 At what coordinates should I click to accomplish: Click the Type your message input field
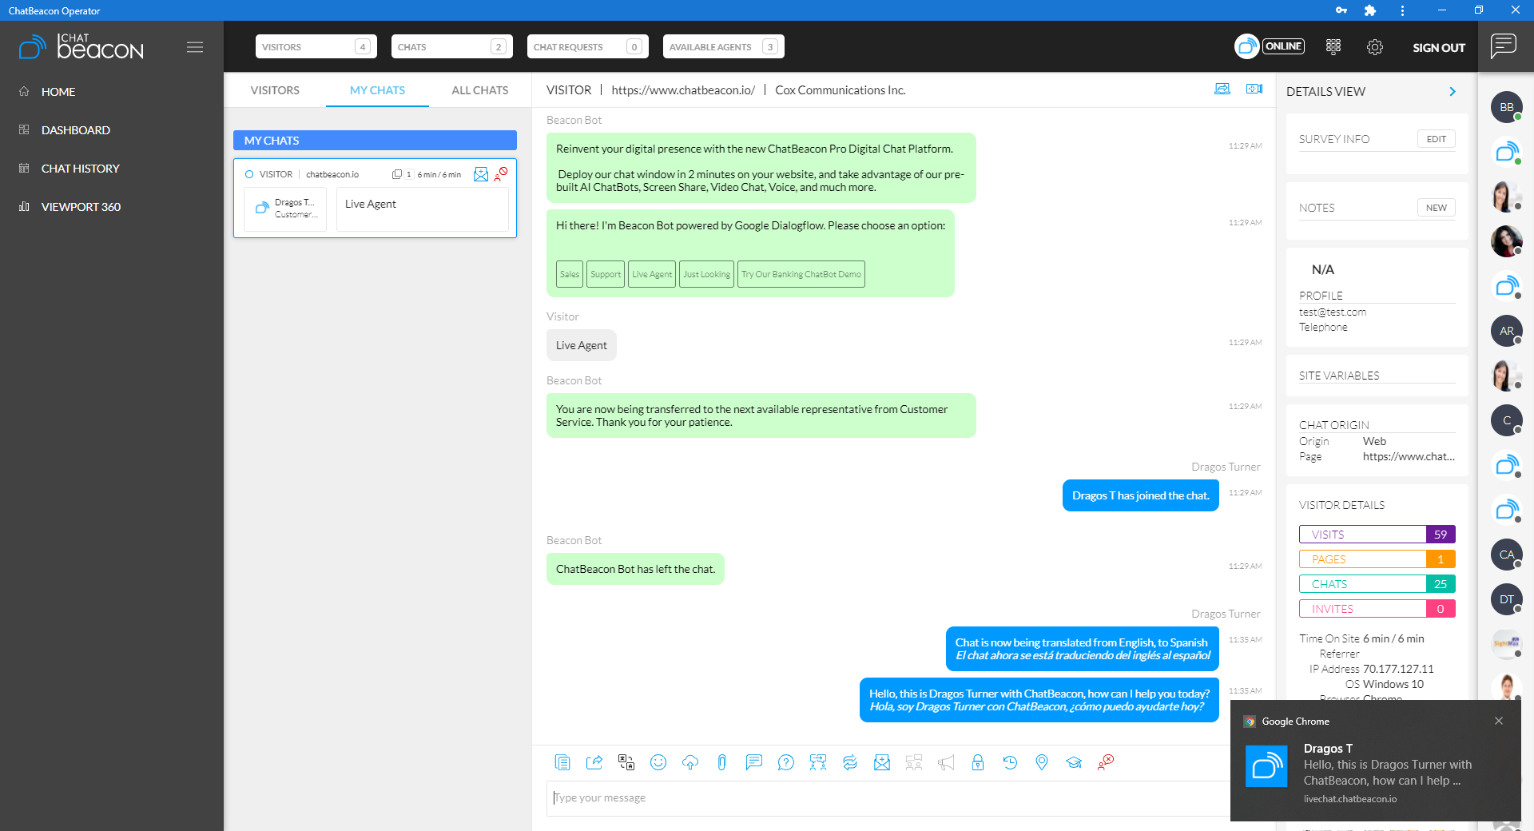[x=888, y=798]
